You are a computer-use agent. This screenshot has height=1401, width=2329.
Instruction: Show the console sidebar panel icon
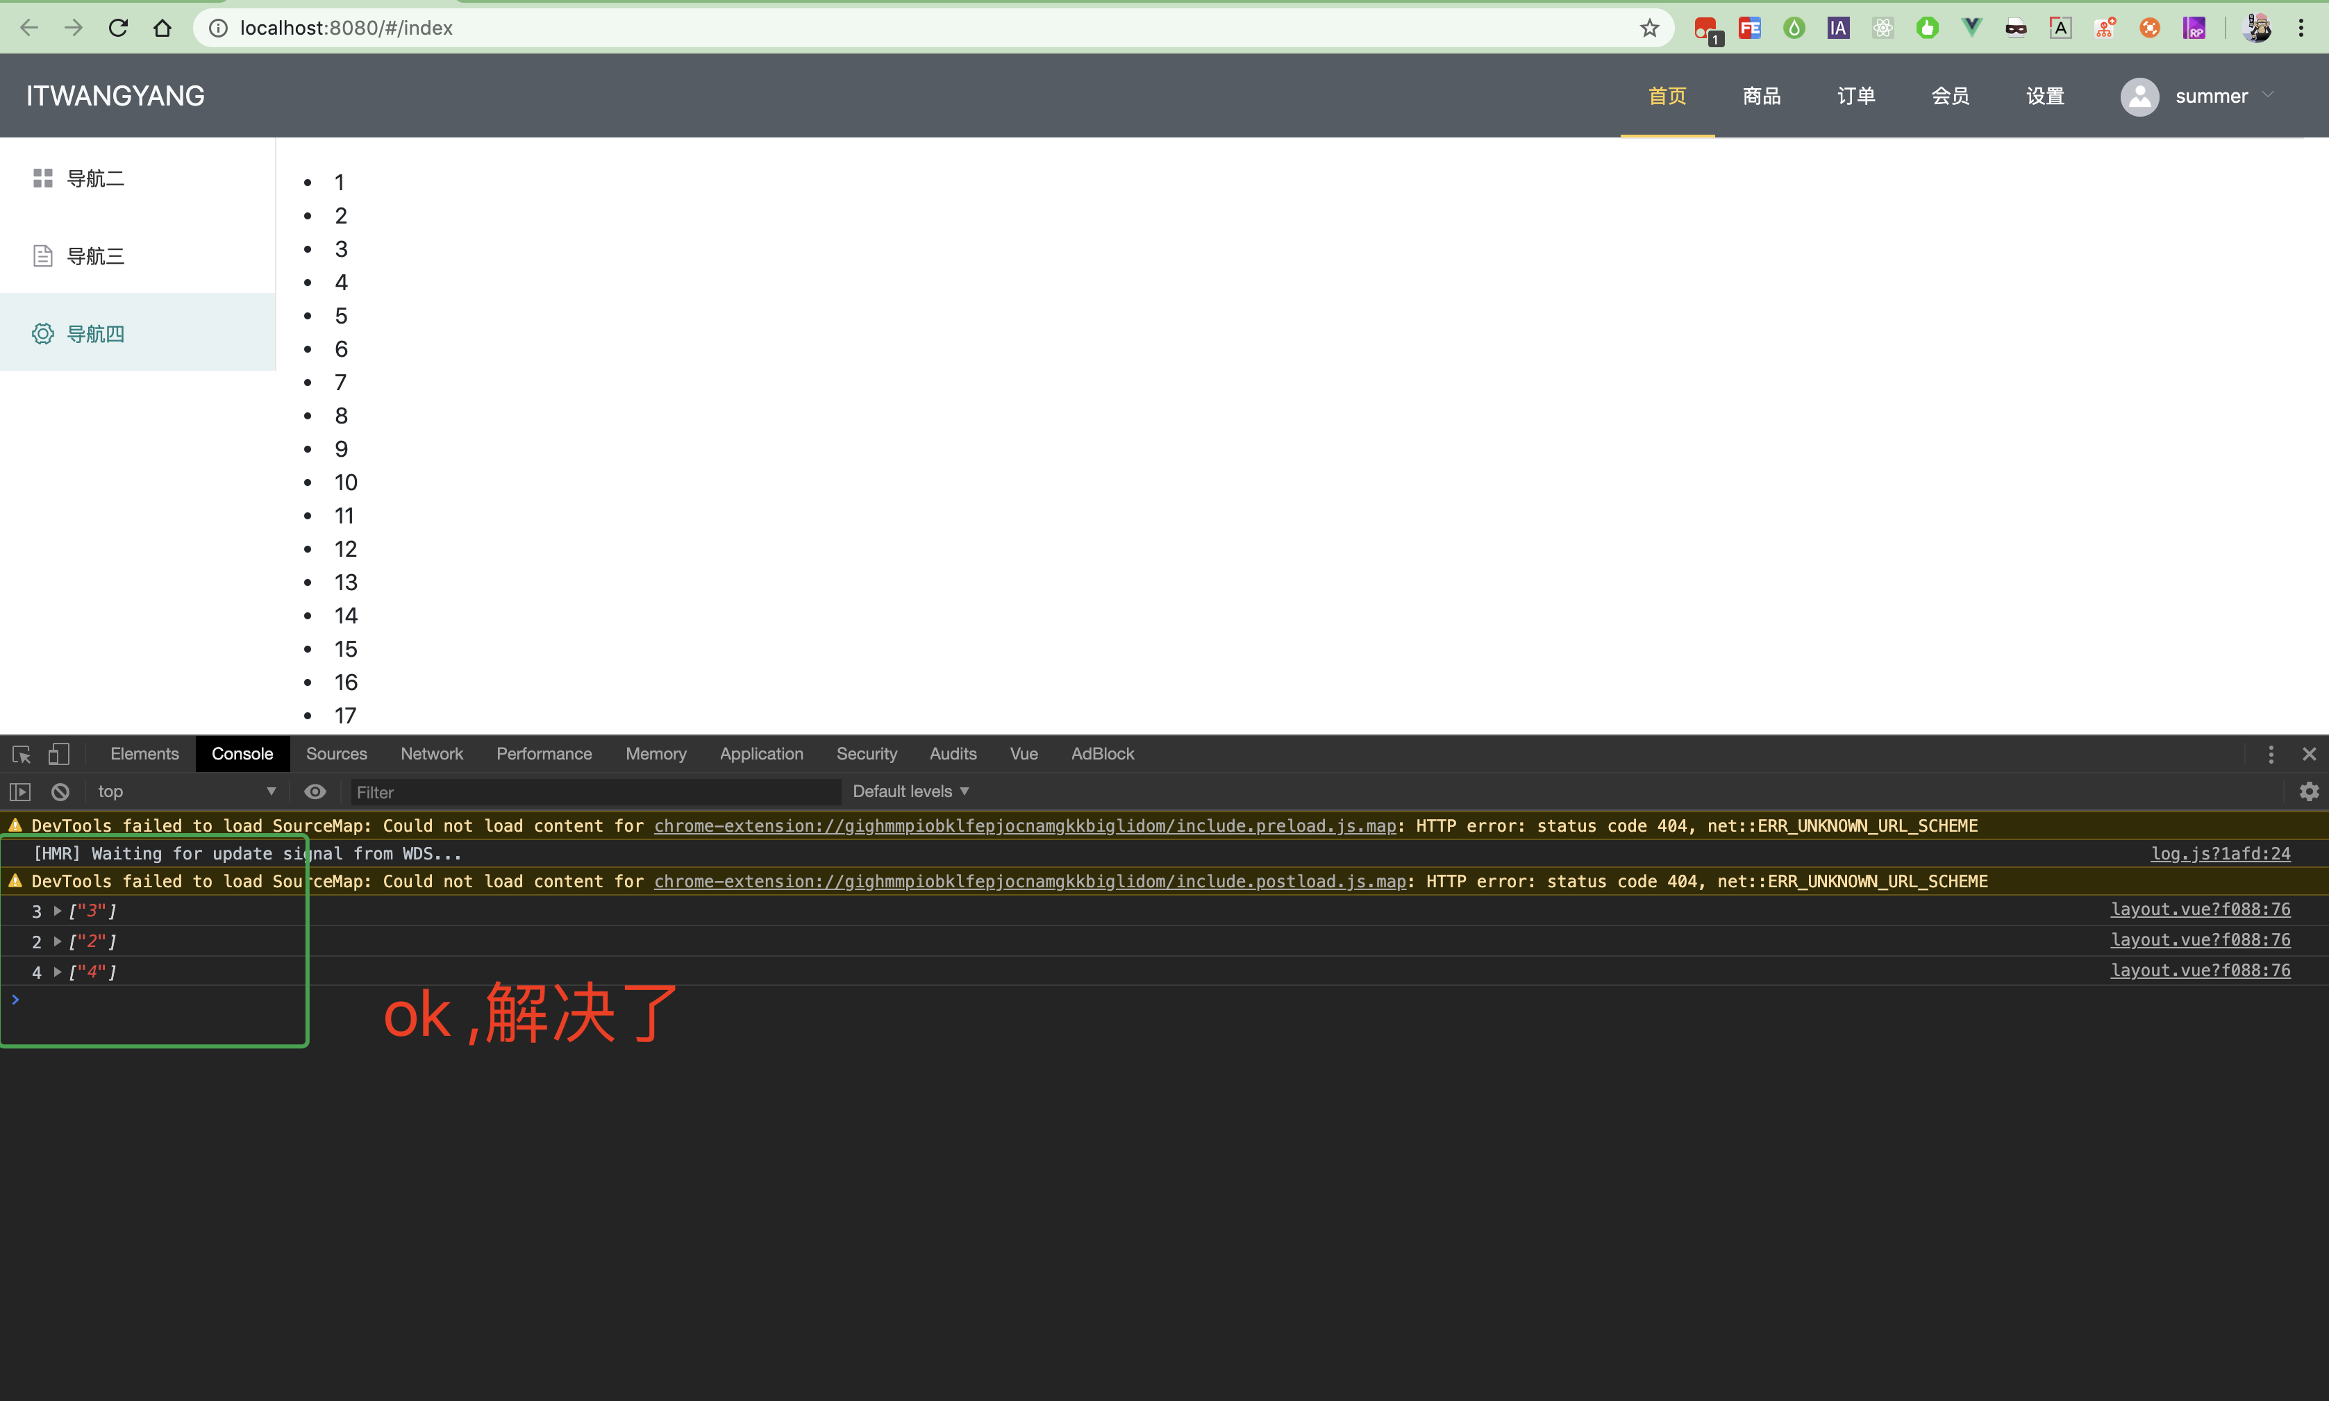[20, 792]
